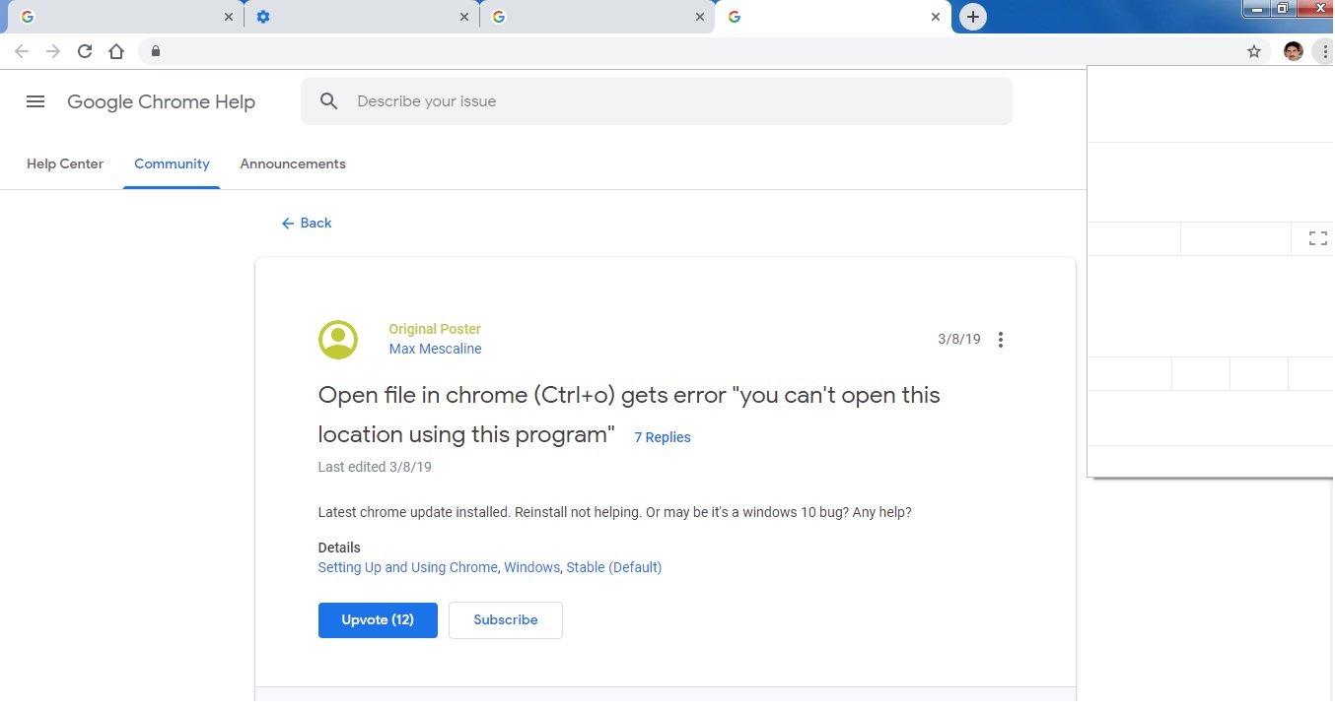
Task: Click the Last edited 3/8/19 text
Action: pos(375,467)
